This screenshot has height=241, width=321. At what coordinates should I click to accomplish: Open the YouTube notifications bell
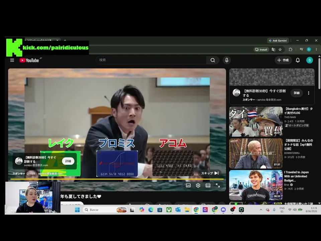click(298, 60)
